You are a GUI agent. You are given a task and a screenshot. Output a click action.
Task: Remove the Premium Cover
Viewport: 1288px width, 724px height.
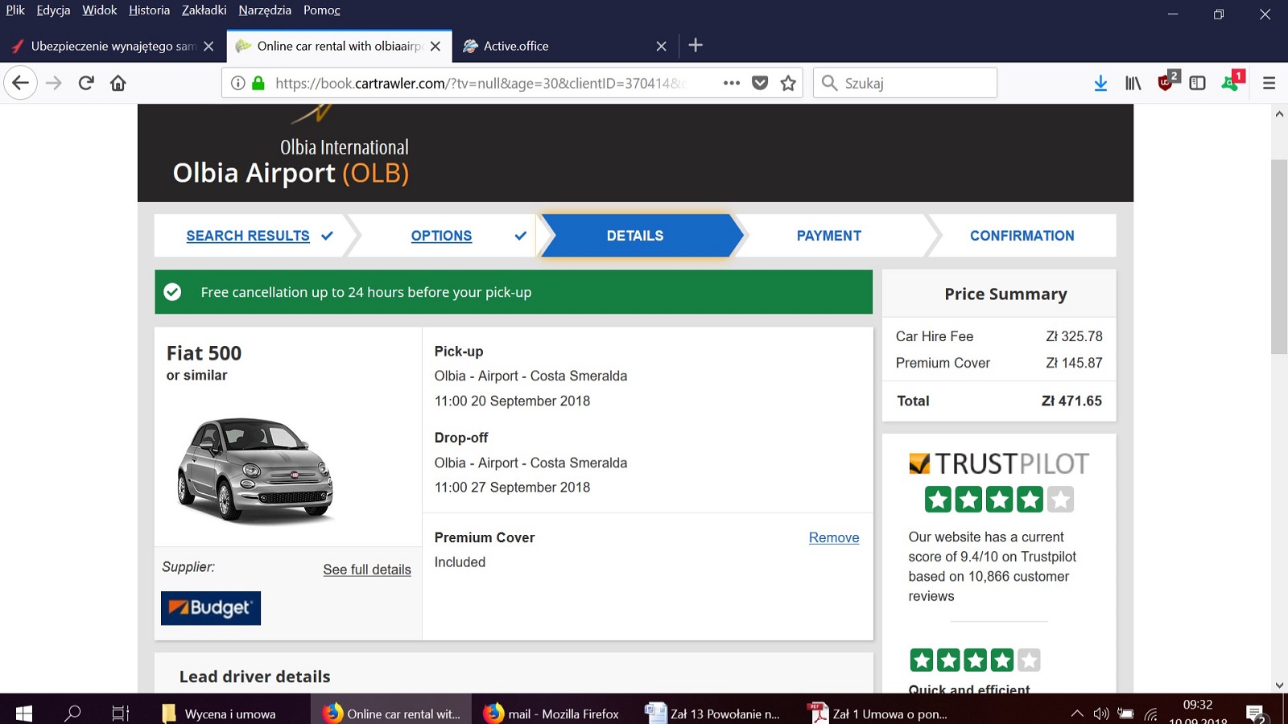pos(834,537)
